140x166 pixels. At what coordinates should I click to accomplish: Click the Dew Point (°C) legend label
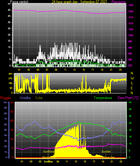128,98
